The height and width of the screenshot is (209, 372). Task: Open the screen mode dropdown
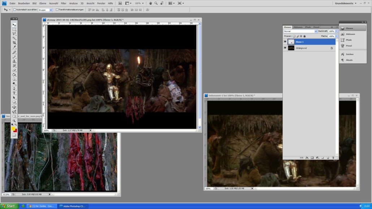tap(181, 3)
